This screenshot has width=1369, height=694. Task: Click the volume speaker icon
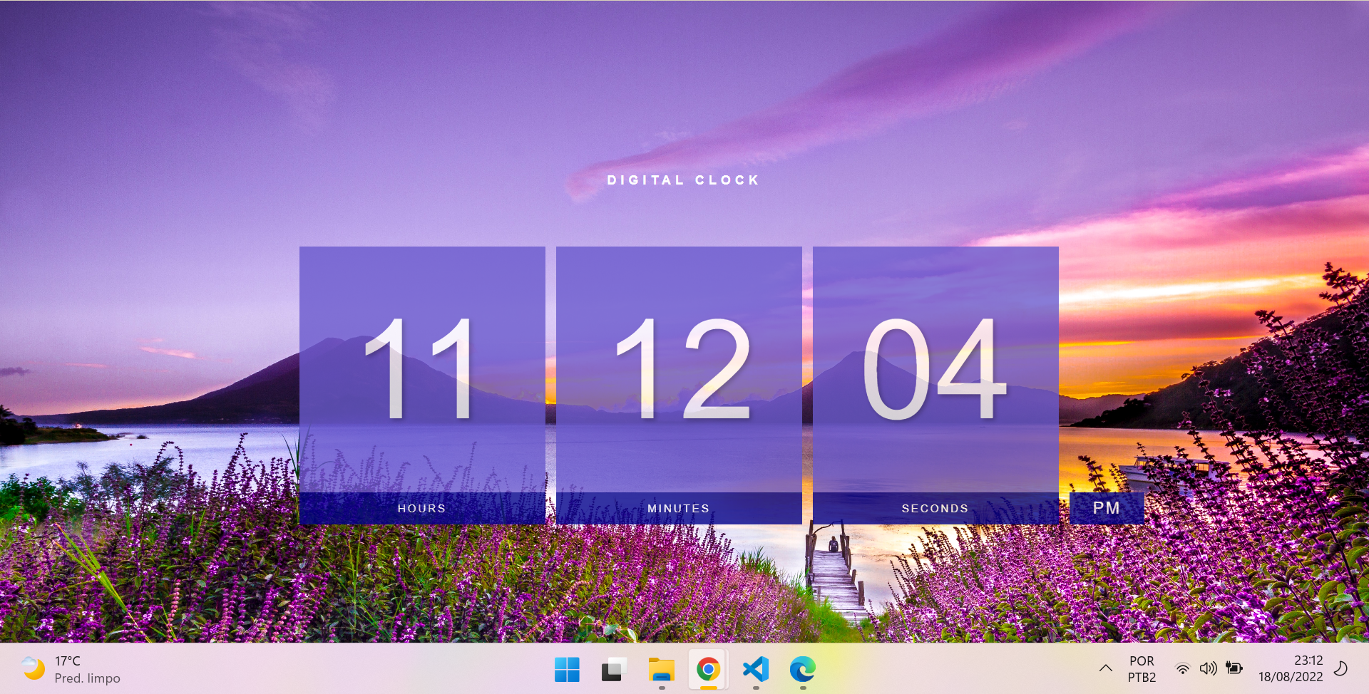(1208, 668)
